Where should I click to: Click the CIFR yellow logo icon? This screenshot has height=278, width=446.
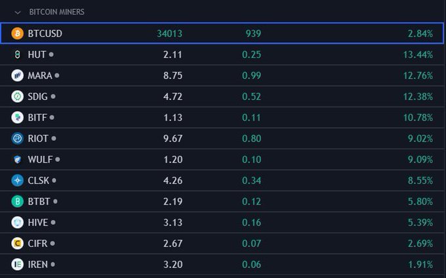(18, 243)
